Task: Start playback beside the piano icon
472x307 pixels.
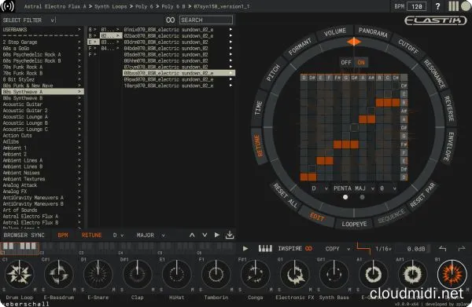Action: pyautogui.click(x=245, y=249)
